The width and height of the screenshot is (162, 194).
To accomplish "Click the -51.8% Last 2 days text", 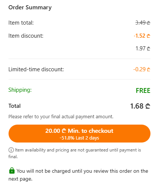I will click(x=79, y=138).
